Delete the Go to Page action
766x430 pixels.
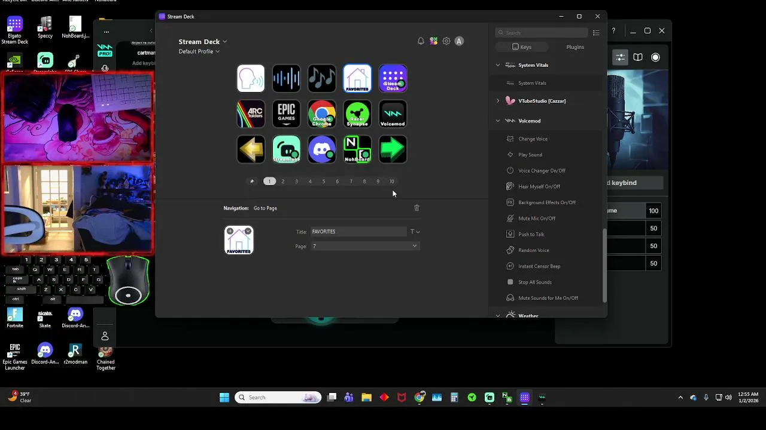[x=417, y=208]
